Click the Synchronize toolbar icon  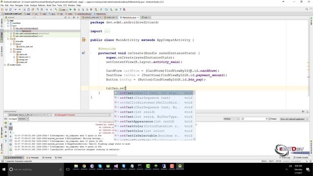(x=10, y=9)
